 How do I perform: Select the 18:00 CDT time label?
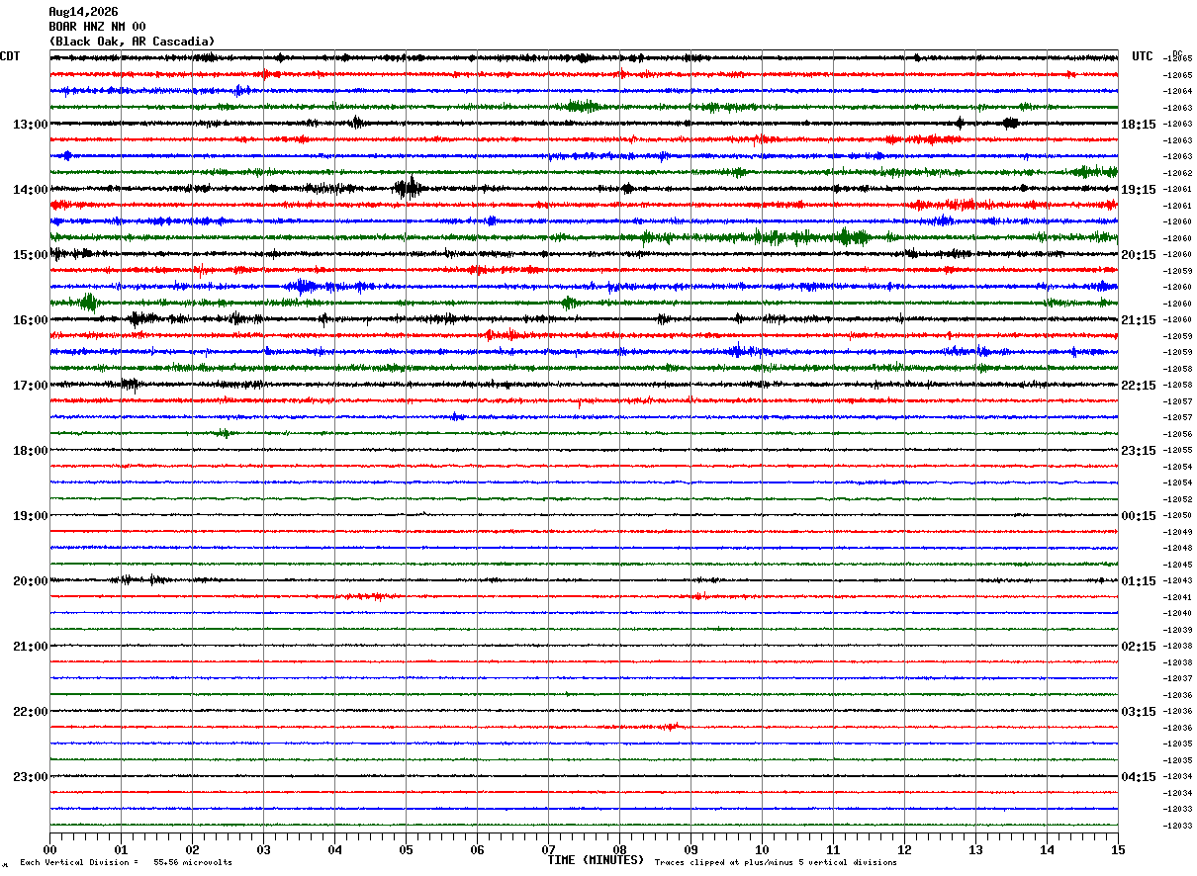(x=31, y=451)
